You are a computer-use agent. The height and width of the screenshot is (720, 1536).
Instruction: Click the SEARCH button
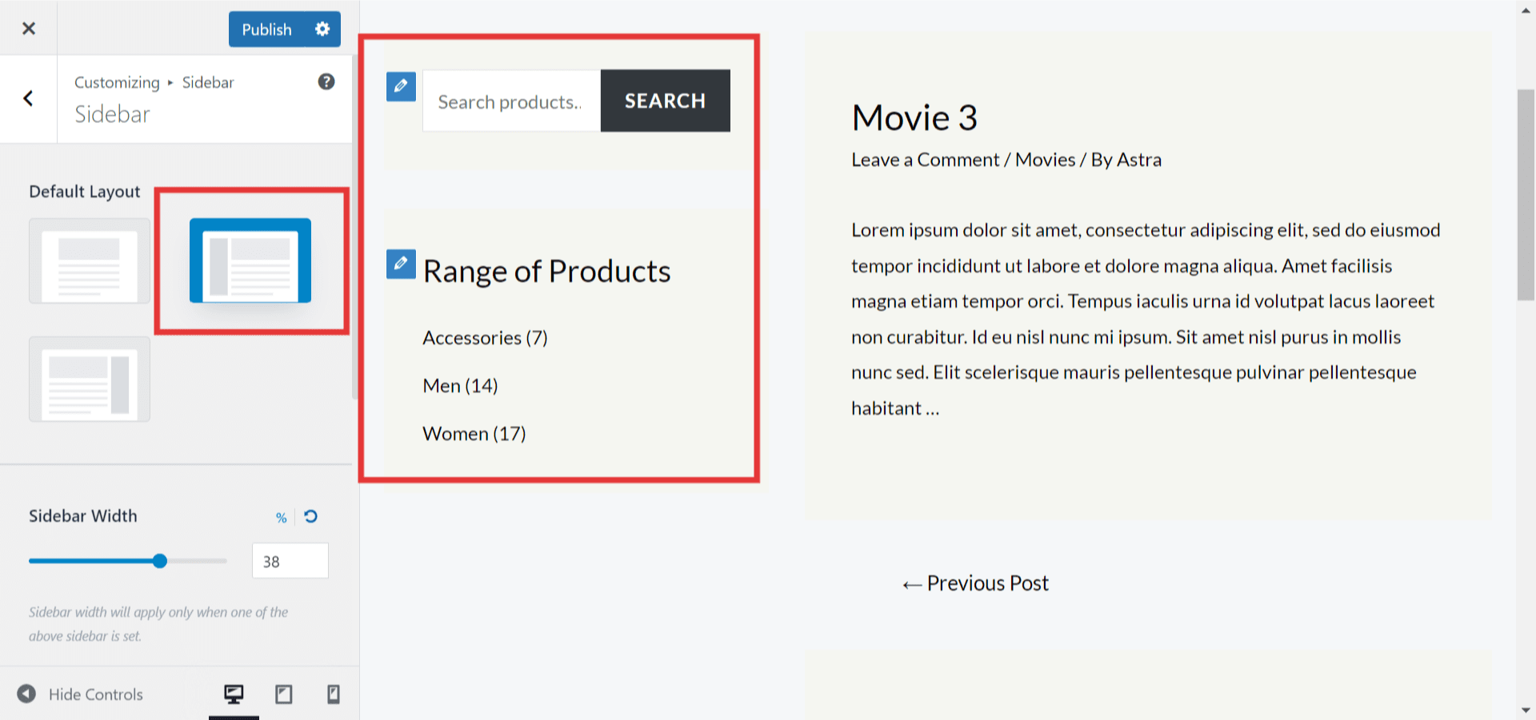[666, 101]
